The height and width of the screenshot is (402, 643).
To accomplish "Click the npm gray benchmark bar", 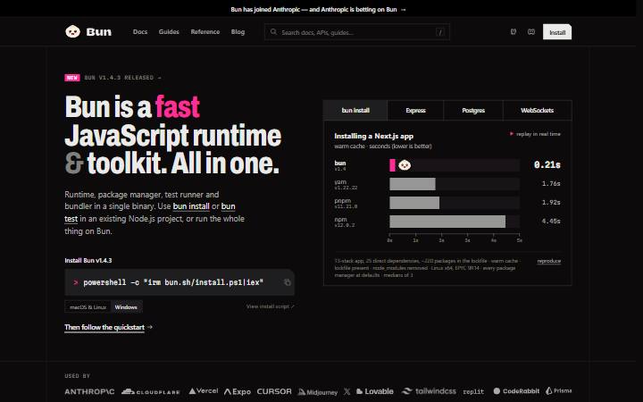I will point(447,222).
